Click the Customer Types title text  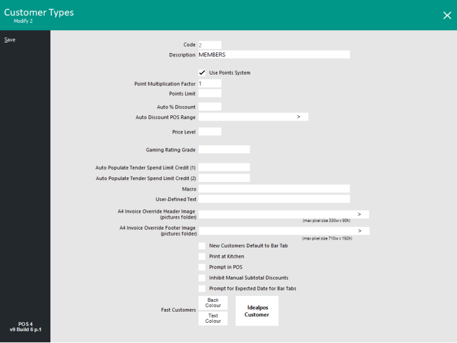tap(39, 12)
